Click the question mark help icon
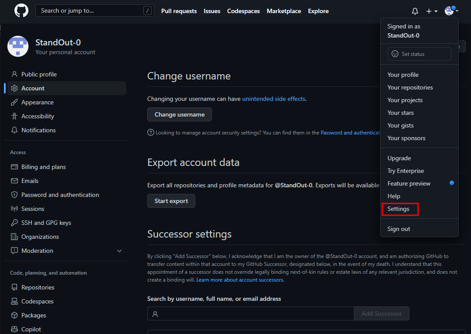471x334 pixels. (x=151, y=132)
